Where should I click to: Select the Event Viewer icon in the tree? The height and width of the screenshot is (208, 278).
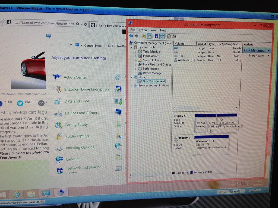[x=140, y=56]
